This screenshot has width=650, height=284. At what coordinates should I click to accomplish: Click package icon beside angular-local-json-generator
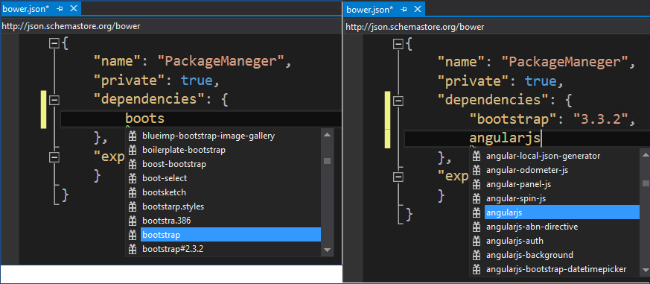[x=477, y=156]
